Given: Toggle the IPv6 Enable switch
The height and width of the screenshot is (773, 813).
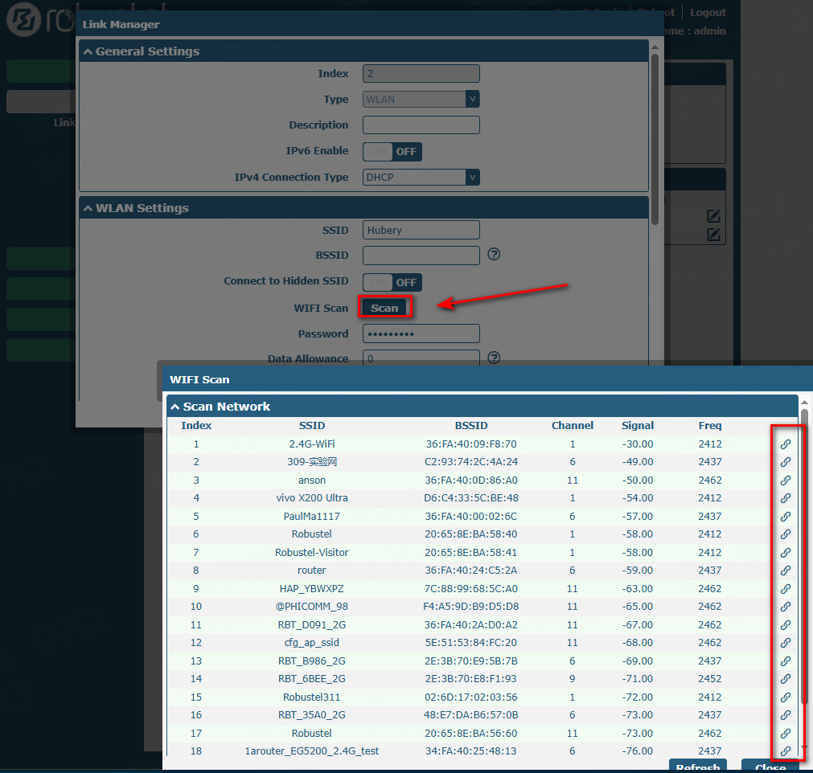Looking at the screenshot, I should [x=392, y=151].
